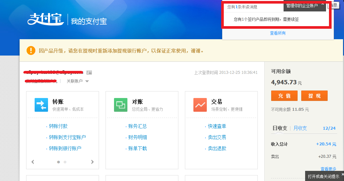
Task: Click the 充值 recharge button
Action: [284, 96]
